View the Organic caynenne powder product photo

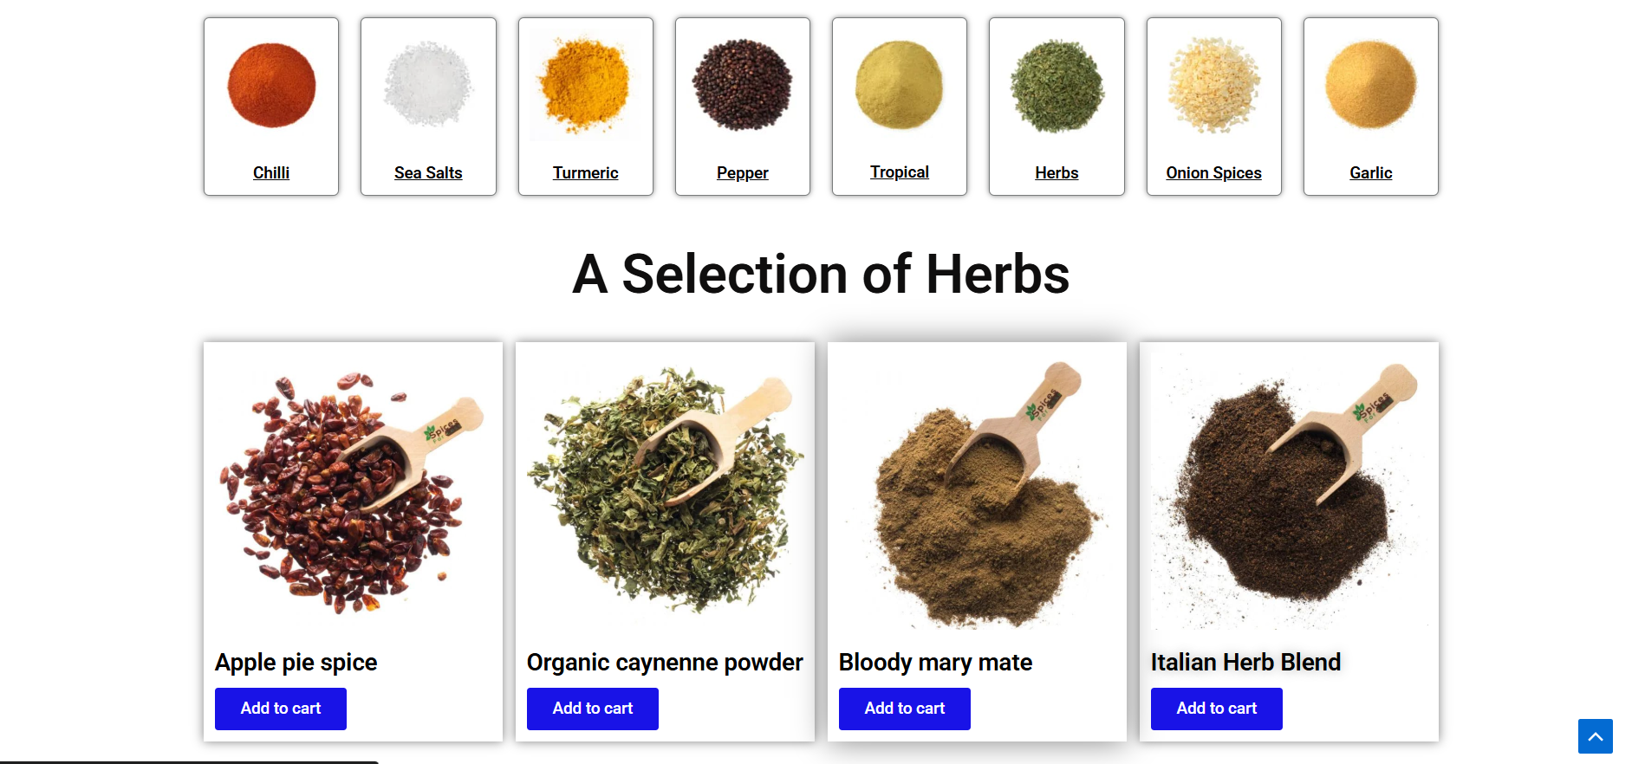pos(665,491)
